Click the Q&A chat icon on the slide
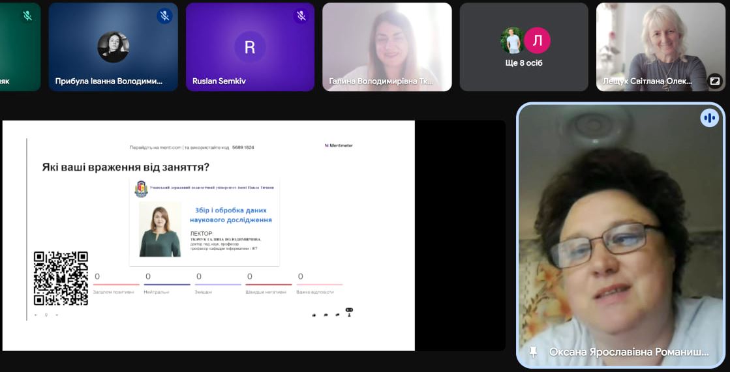 click(337, 315)
